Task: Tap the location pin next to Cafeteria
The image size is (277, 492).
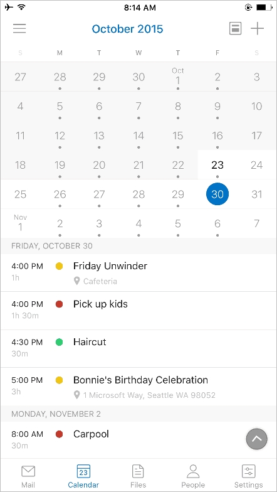Action: tap(76, 281)
